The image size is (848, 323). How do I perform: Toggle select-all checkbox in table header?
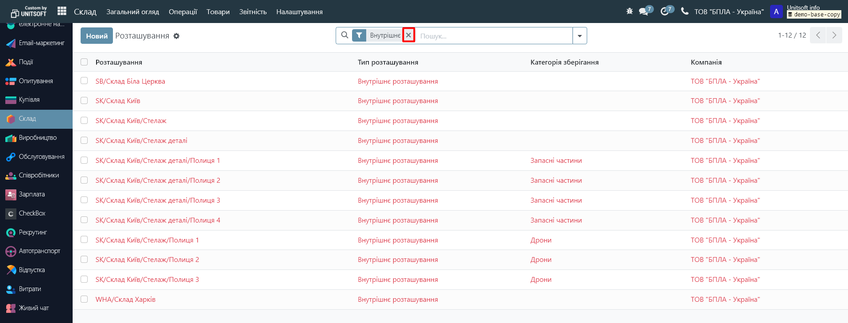(x=84, y=62)
